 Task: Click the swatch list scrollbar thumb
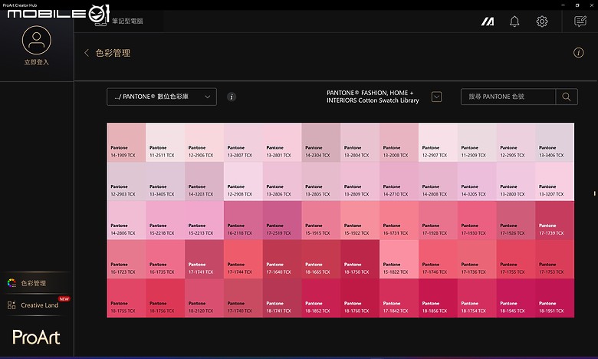595,193
